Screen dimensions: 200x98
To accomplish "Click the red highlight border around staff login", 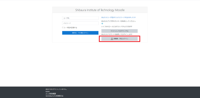I will (x=119, y=36).
